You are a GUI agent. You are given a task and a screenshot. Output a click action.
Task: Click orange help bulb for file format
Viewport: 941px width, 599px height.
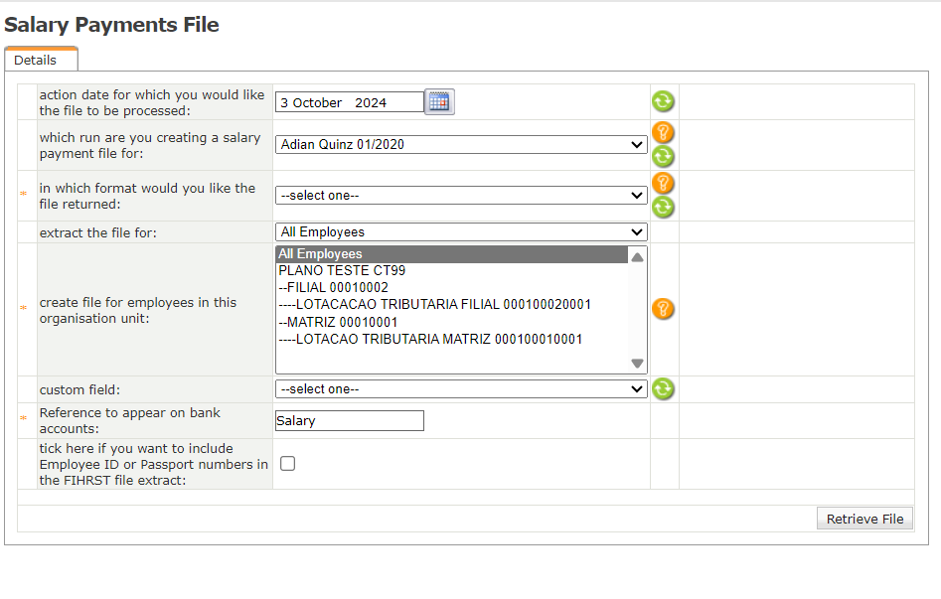click(663, 183)
